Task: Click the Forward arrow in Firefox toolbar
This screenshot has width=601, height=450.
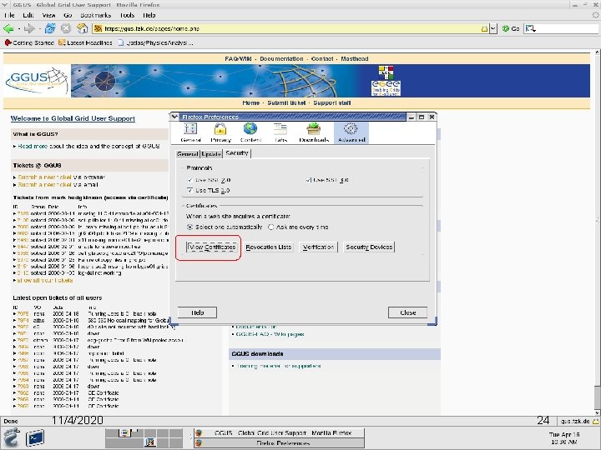Action: [28, 28]
